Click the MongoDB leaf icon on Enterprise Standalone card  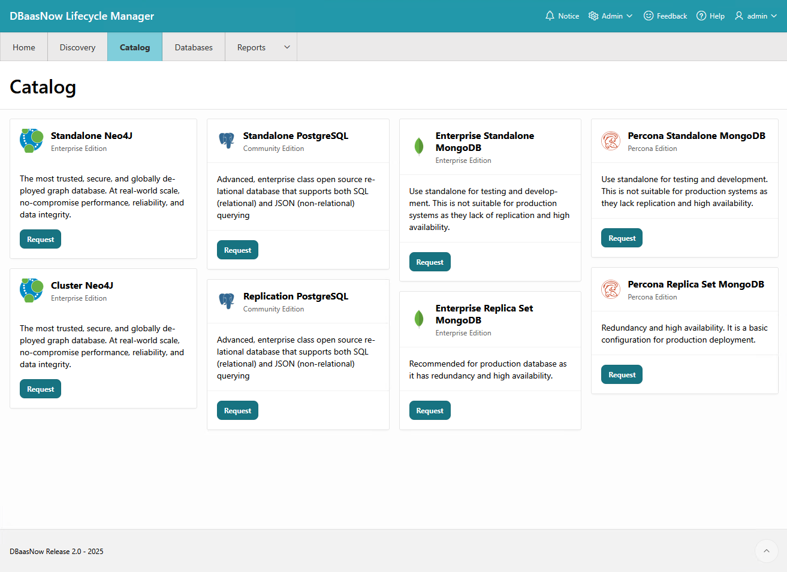pyautogui.click(x=419, y=146)
